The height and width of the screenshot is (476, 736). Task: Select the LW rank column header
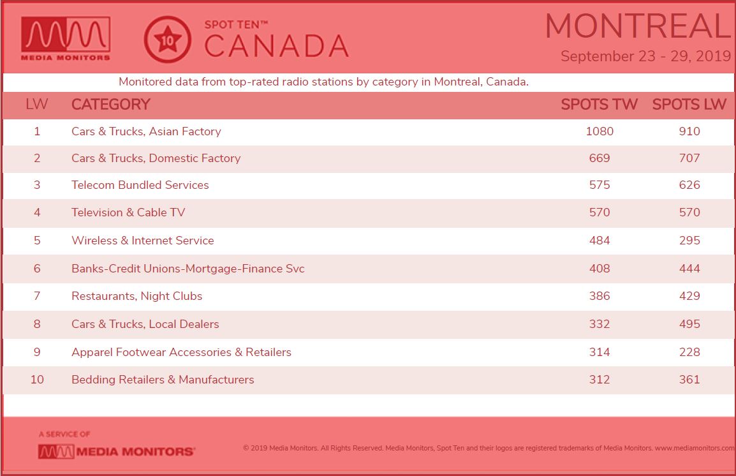click(36, 104)
